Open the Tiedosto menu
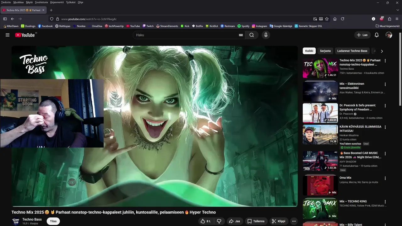Image resolution: width=402 pixels, height=226 pixels. pyautogui.click(x=6, y=2)
